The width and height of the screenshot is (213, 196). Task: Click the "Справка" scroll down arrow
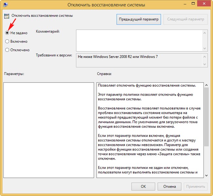click(x=206, y=175)
